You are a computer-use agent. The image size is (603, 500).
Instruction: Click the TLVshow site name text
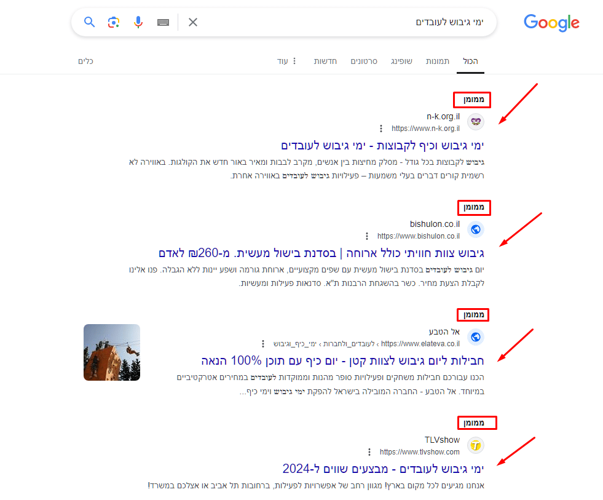coord(442,440)
